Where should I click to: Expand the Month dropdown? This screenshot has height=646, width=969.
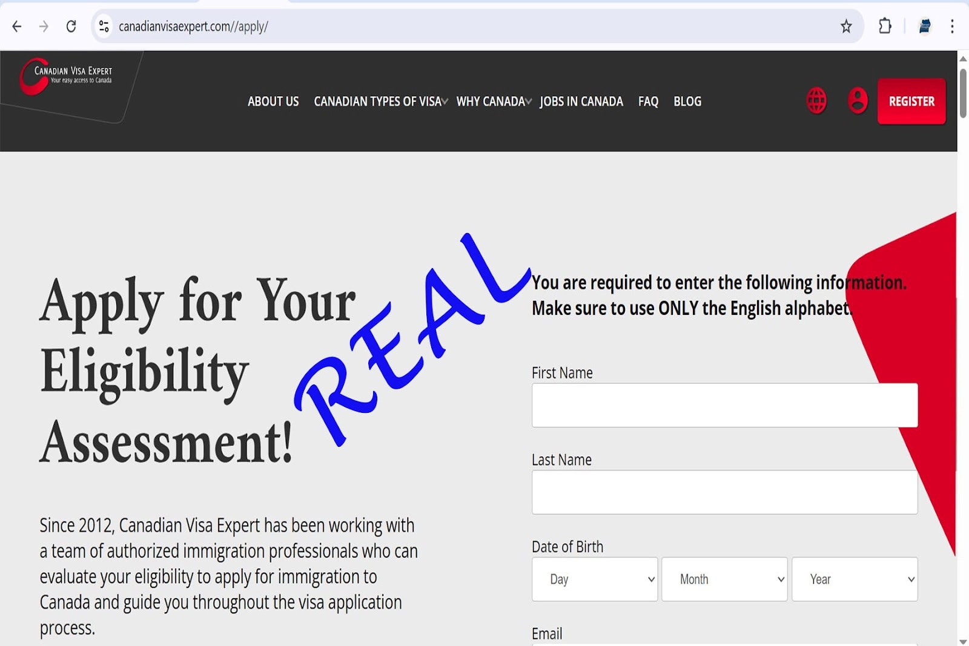(724, 579)
